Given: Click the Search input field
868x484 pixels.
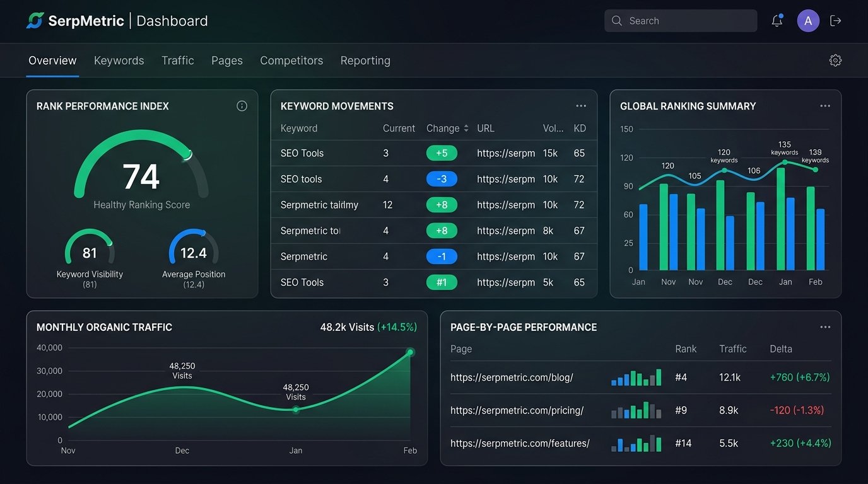Looking at the screenshot, I should click(681, 21).
